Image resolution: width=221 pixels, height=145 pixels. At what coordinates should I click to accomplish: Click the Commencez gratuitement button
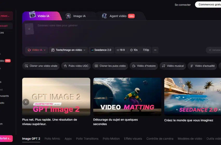[208, 4]
